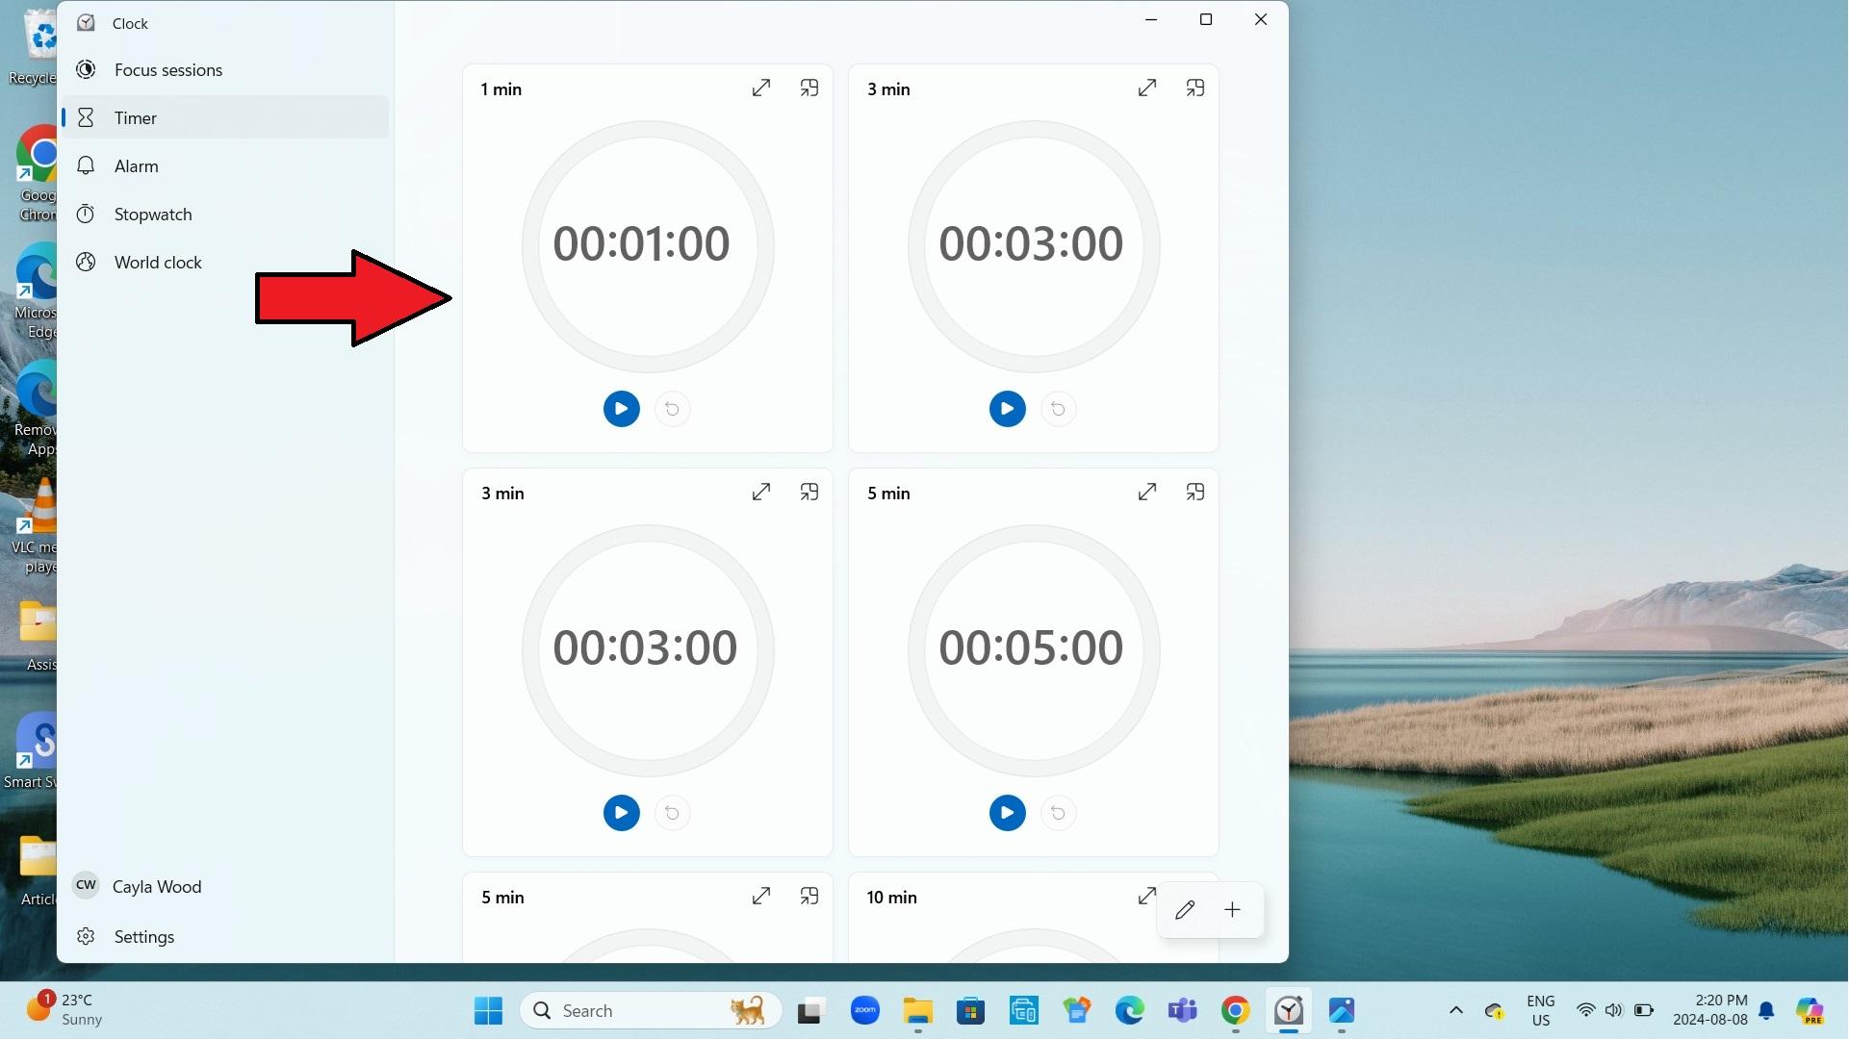
Task: Click the Wi-Fi network tray icon
Action: coord(1585,1010)
